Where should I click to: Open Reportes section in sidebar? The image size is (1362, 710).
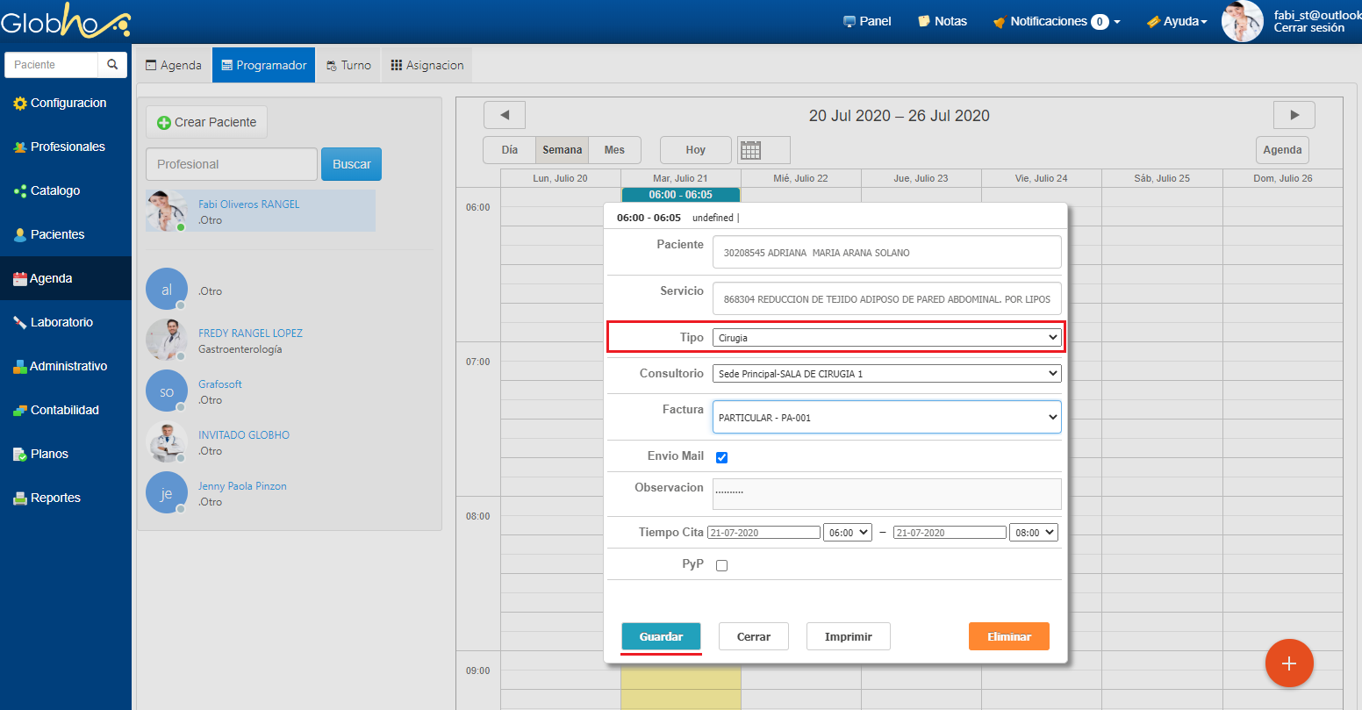(x=55, y=498)
